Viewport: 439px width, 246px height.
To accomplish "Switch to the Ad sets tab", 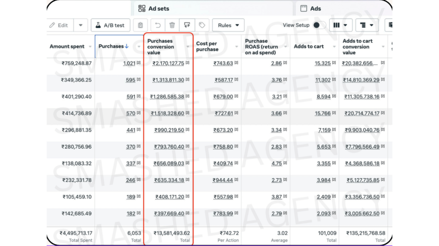I will (x=154, y=9).
